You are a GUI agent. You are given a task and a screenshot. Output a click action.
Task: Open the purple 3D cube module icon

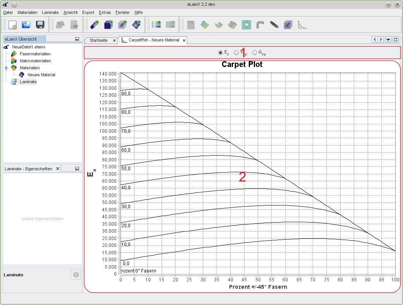point(288,25)
